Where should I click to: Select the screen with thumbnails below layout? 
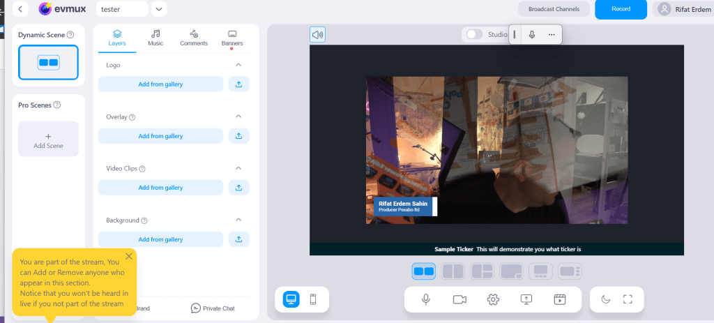(x=540, y=271)
